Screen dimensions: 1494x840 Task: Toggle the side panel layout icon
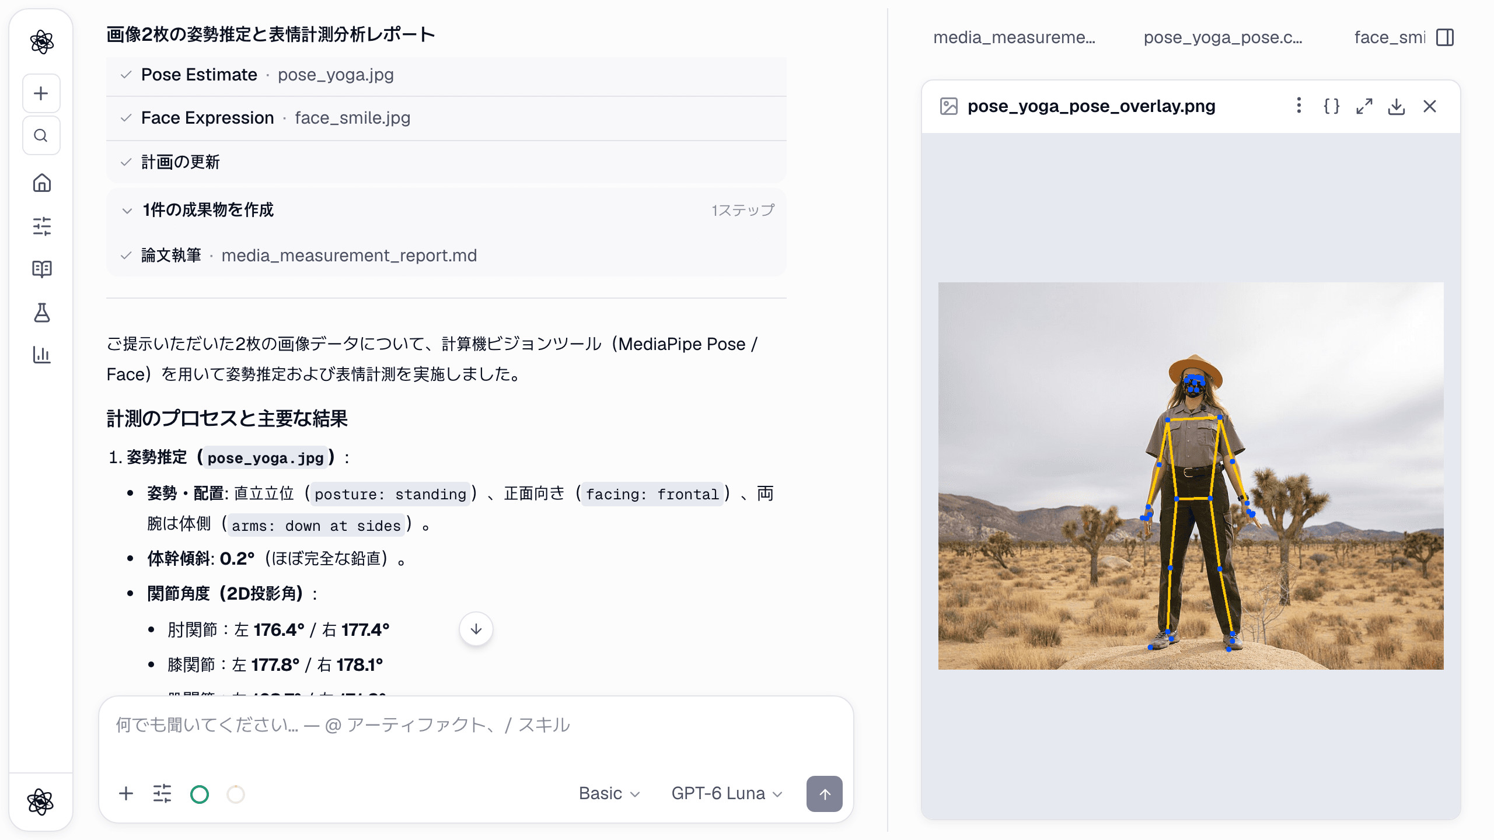[1445, 37]
